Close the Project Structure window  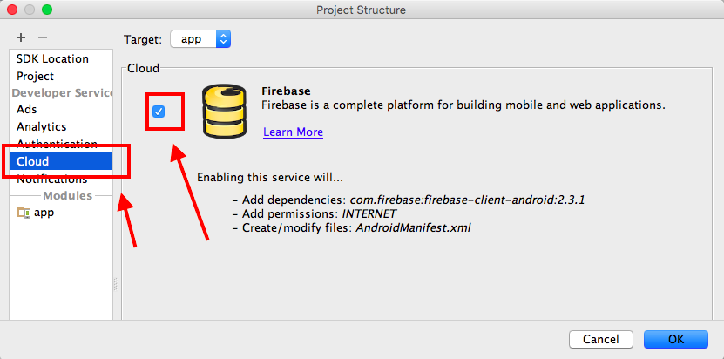[12, 10]
